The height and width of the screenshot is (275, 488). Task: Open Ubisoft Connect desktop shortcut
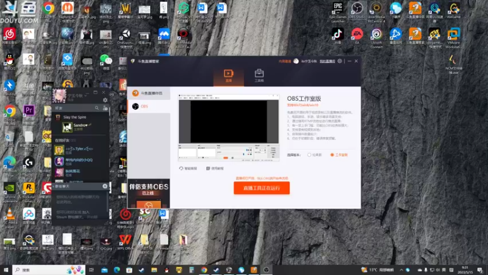click(x=376, y=38)
